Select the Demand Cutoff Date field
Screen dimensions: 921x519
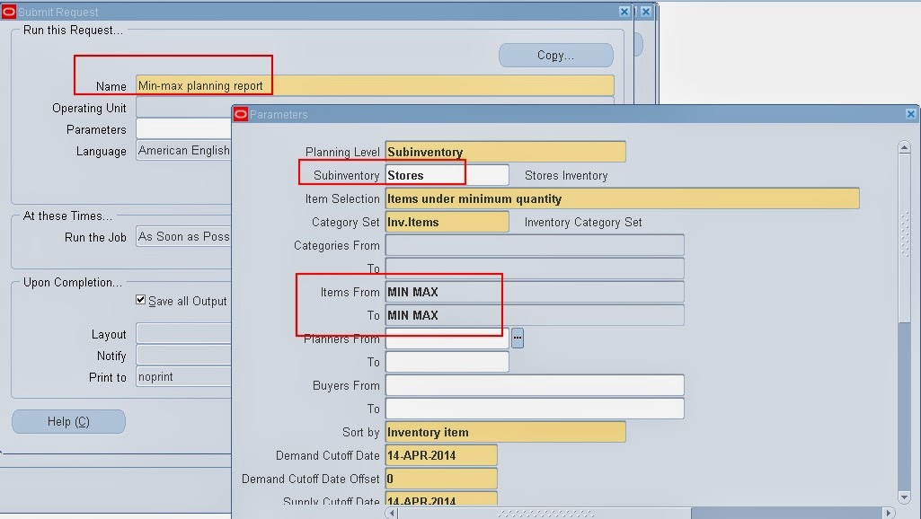click(440, 455)
